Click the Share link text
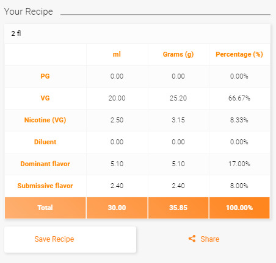 click(209, 239)
